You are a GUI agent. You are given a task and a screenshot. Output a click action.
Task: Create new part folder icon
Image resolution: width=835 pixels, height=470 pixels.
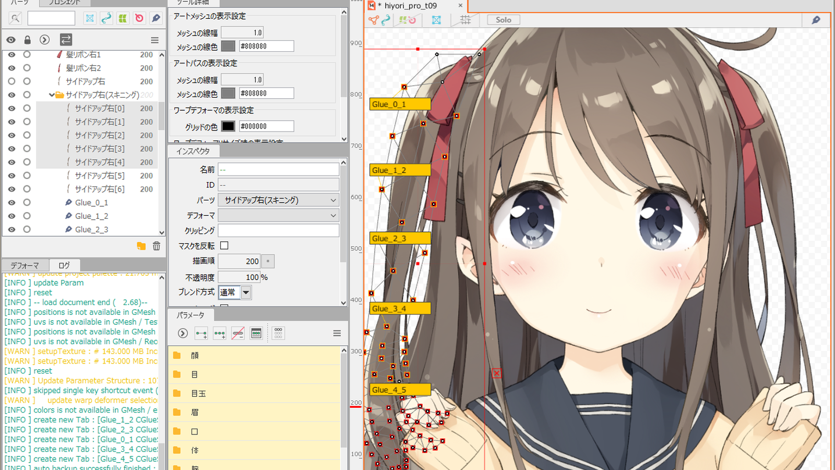point(141,246)
